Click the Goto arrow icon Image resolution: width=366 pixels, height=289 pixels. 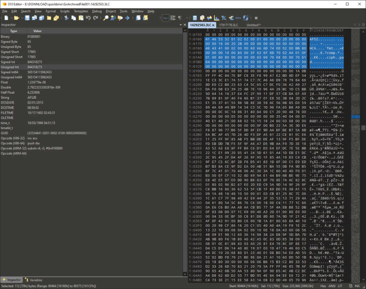[127, 18]
